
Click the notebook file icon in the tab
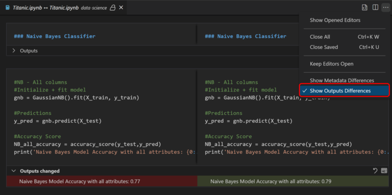click(x=8, y=8)
